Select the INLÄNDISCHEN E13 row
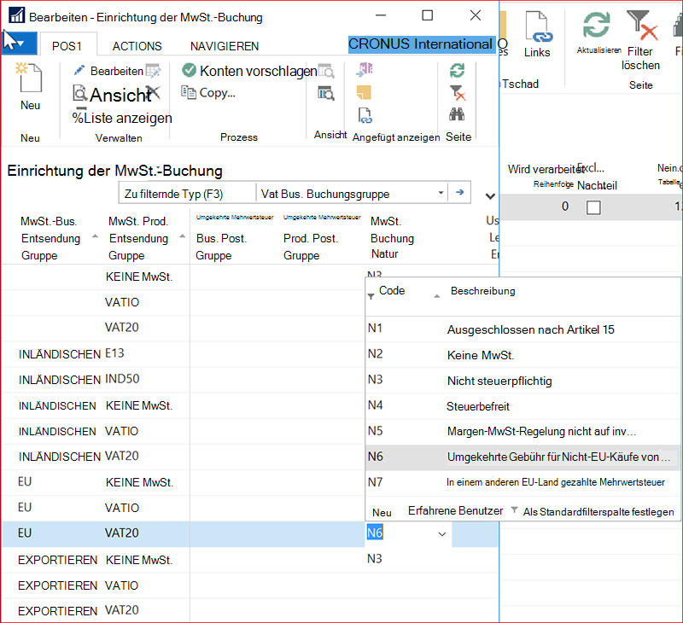683x623 pixels. tap(183, 354)
